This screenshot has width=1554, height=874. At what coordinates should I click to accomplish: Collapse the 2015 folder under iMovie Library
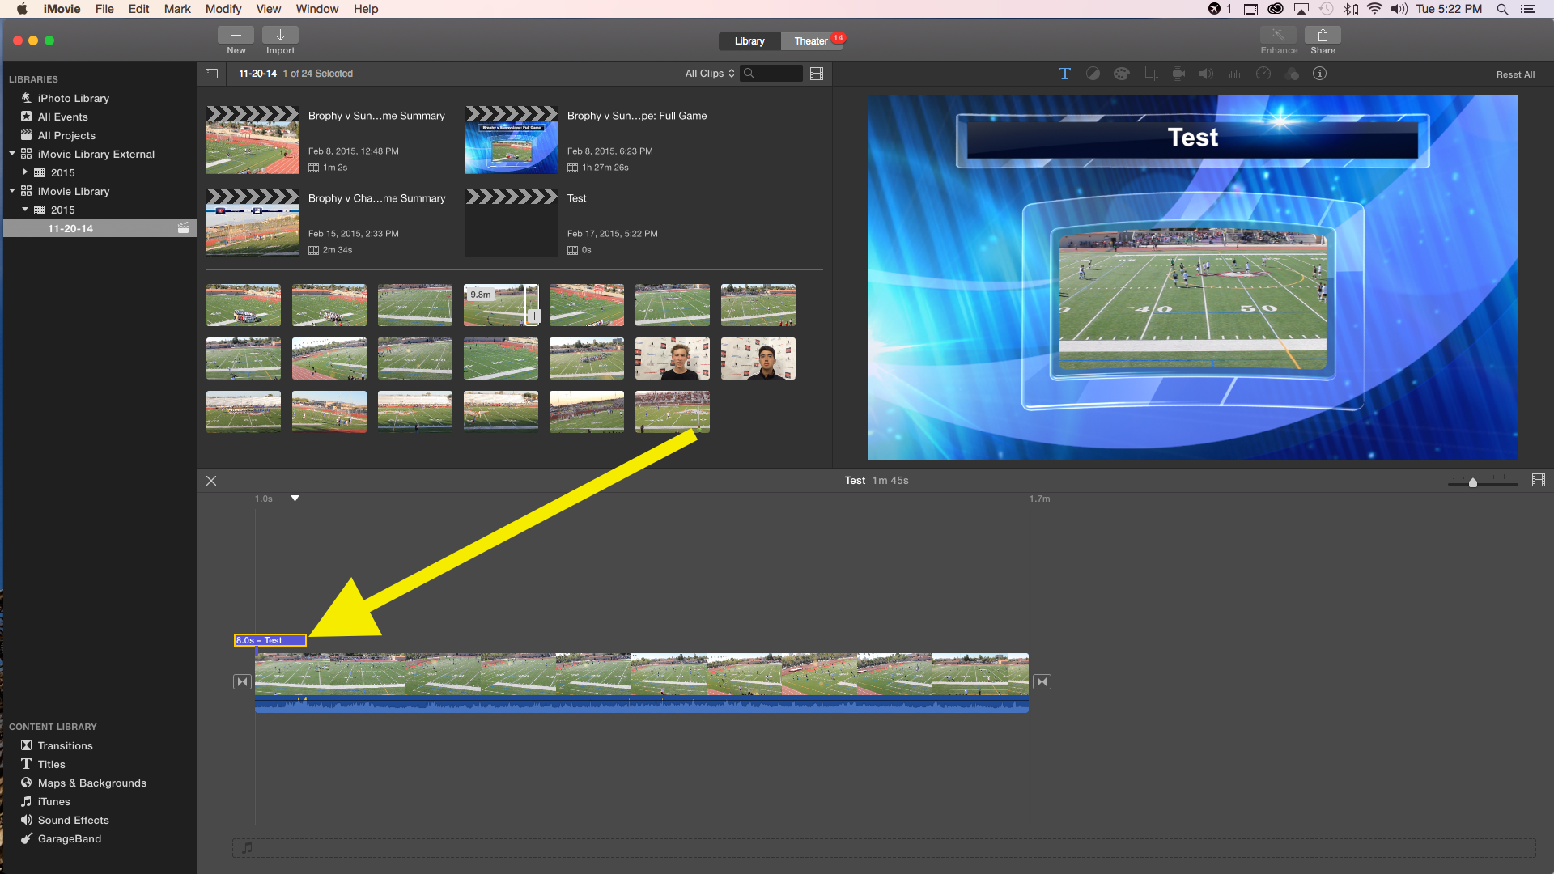tap(23, 209)
